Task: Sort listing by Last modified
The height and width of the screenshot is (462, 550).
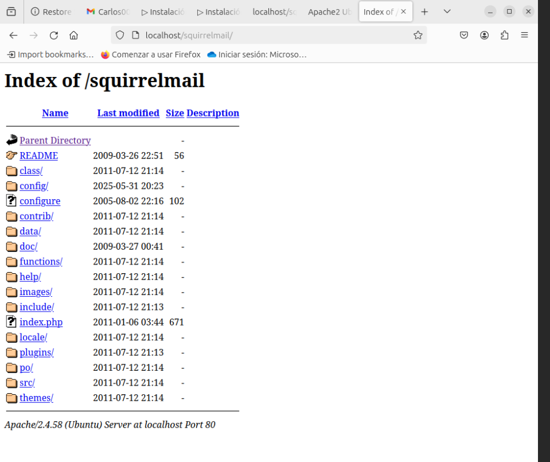Action: [x=128, y=113]
